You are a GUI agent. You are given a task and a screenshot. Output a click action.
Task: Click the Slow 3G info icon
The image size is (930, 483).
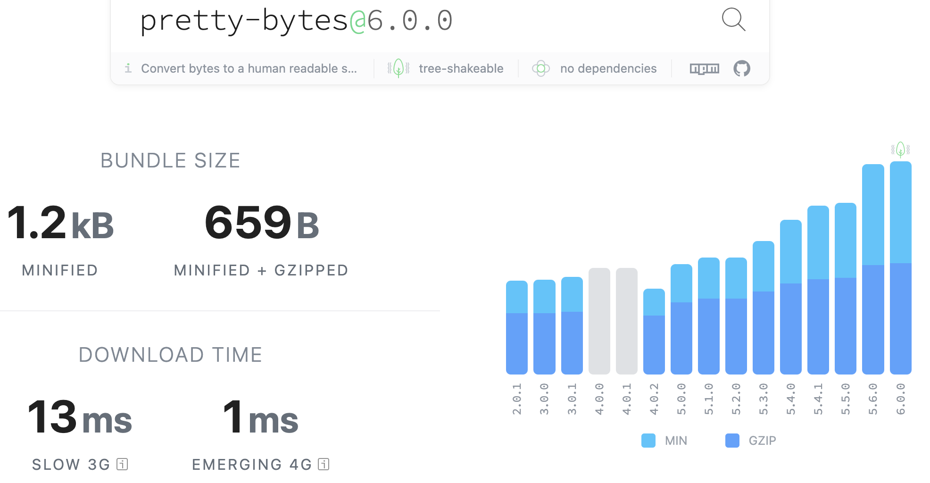point(122,465)
